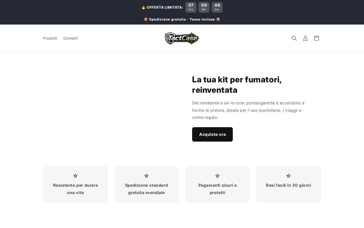Open the shopping cart icon

(x=316, y=38)
